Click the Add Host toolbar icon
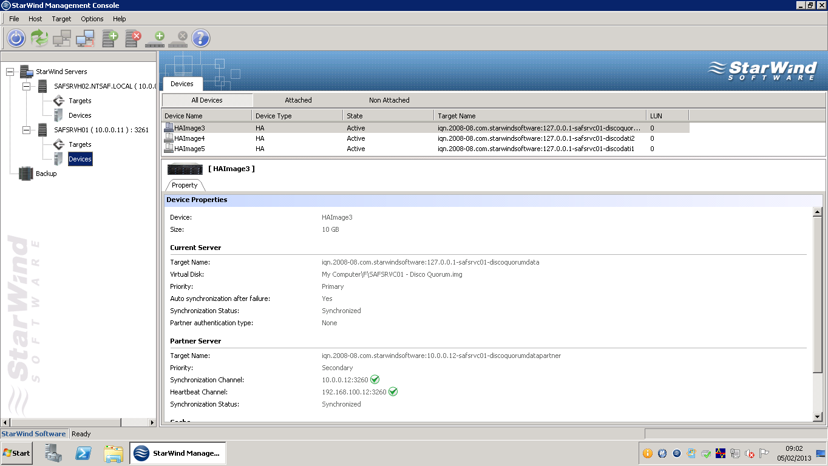This screenshot has width=828, height=466. pos(62,38)
